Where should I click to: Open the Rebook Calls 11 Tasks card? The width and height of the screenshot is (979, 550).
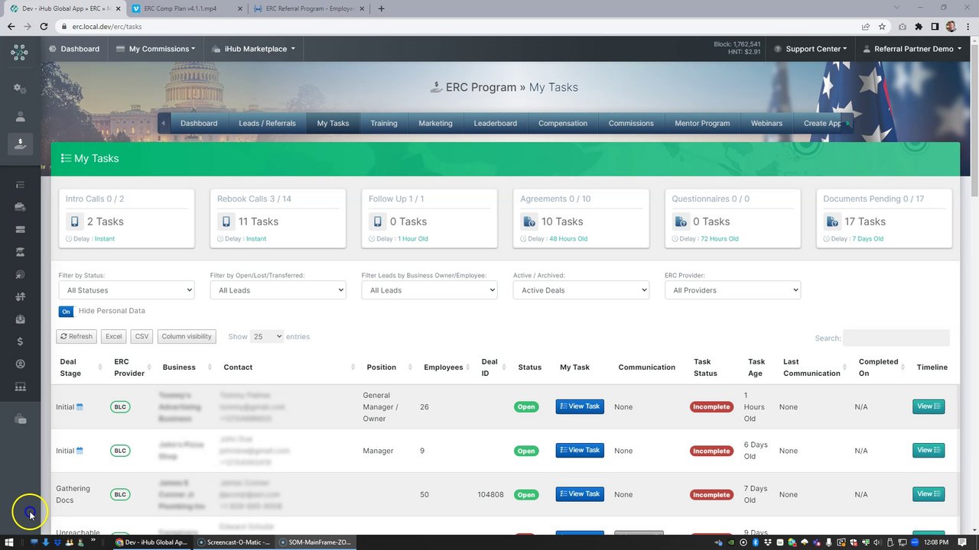[x=278, y=218]
